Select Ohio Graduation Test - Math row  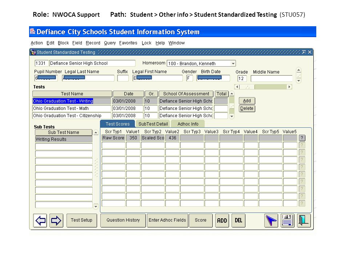click(x=72, y=108)
